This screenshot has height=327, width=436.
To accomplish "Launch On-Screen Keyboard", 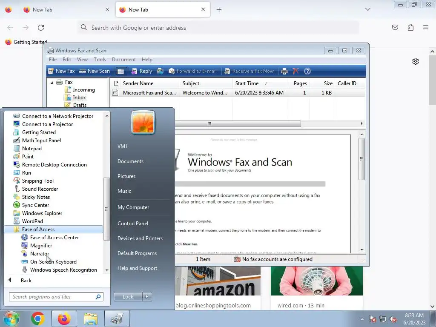I will point(53,262).
